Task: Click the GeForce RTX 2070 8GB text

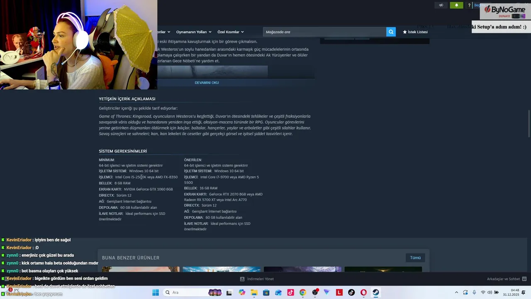Action: pos(228,194)
